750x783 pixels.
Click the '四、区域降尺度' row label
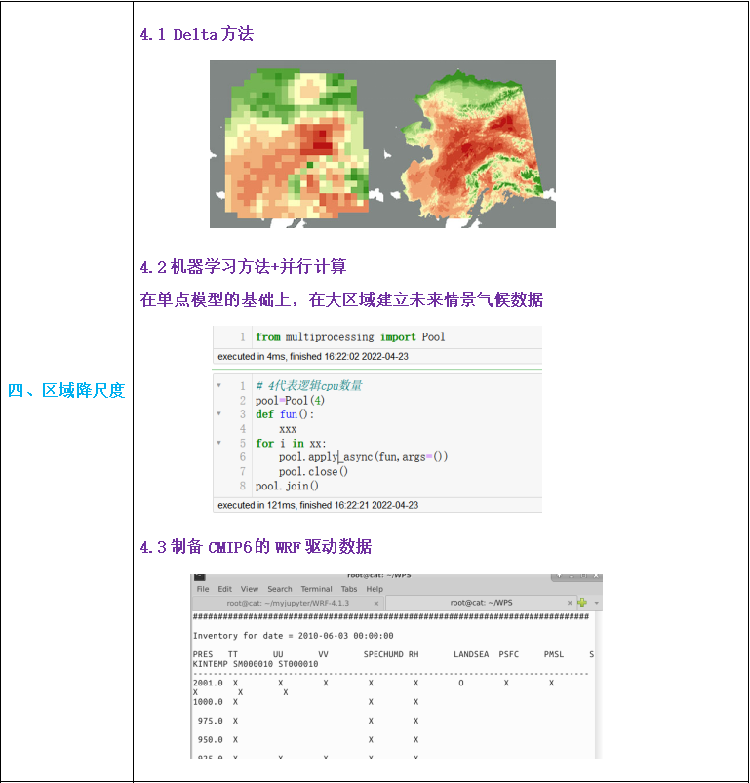point(66,390)
